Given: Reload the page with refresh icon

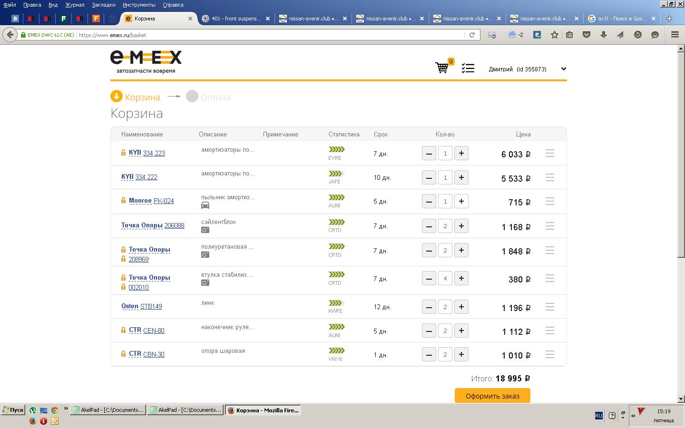Looking at the screenshot, I should point(472,35).
